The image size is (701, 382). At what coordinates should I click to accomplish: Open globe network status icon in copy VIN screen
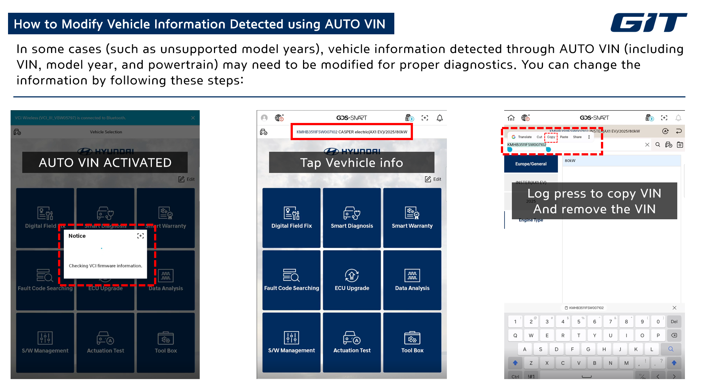525,118
